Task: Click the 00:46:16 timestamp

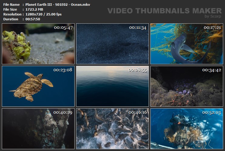Action: pyautogui.click(x=138, y=112)
